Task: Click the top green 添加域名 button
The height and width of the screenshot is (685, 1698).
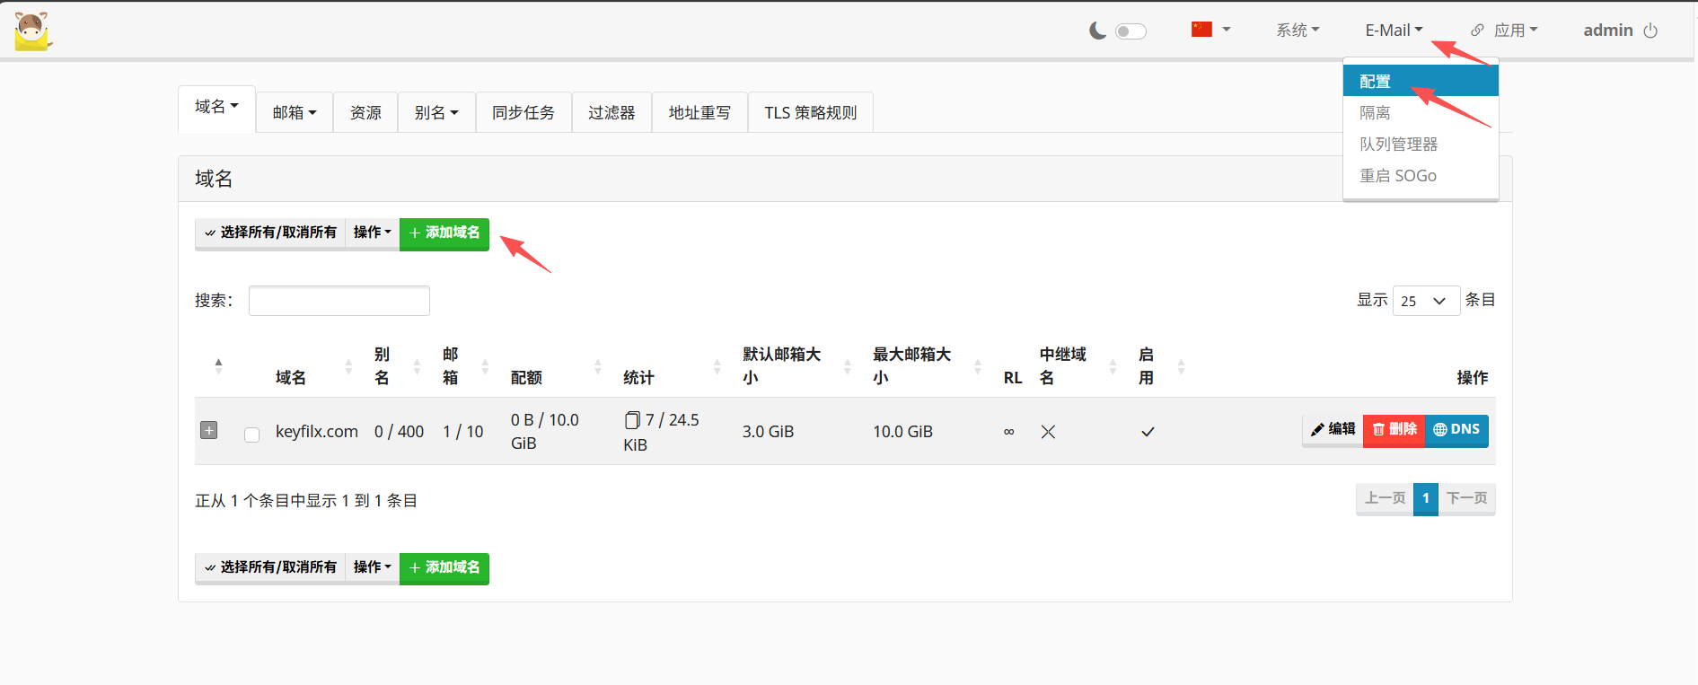Action: pos(444,233)
